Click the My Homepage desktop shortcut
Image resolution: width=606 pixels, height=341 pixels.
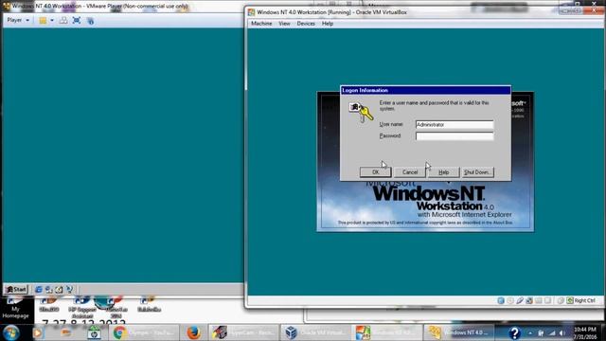(x=15, y=308)
